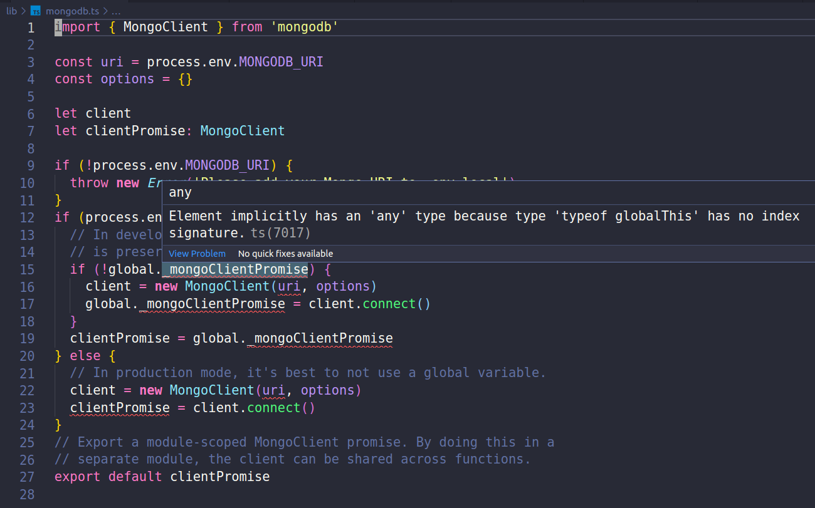This screenshot has height=508, width=815.
Task: Click the TS file icon in breadcrumb
Action: coord(36,11)
